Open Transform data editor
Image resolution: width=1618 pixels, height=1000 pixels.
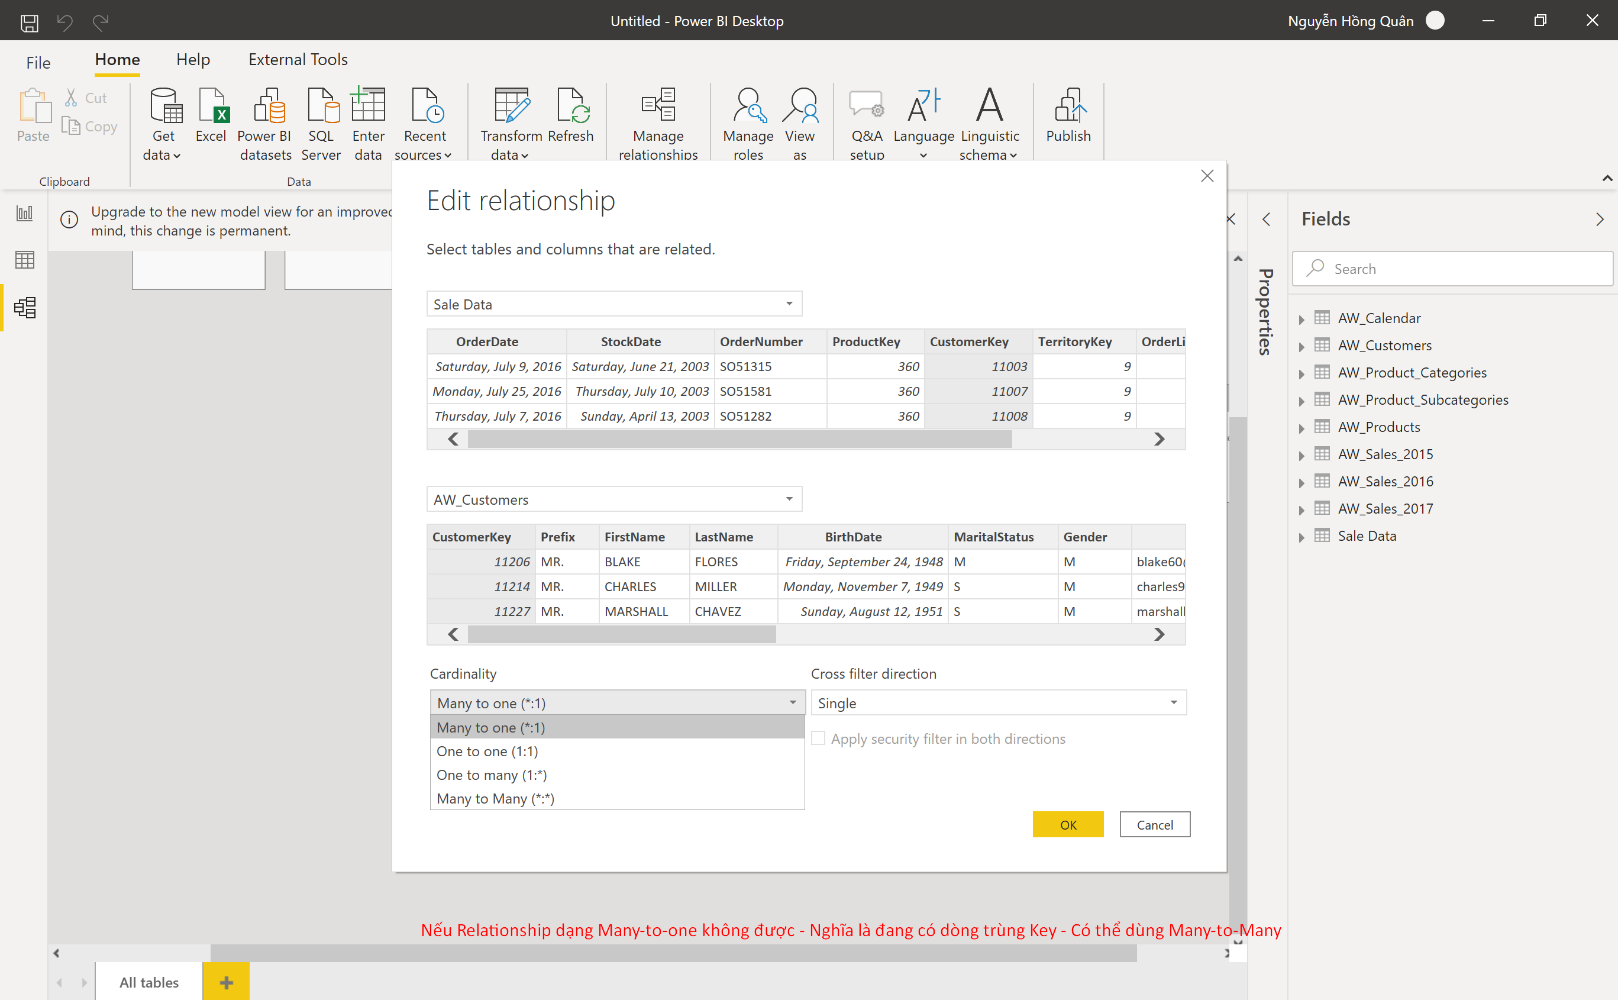click(511, 124)
